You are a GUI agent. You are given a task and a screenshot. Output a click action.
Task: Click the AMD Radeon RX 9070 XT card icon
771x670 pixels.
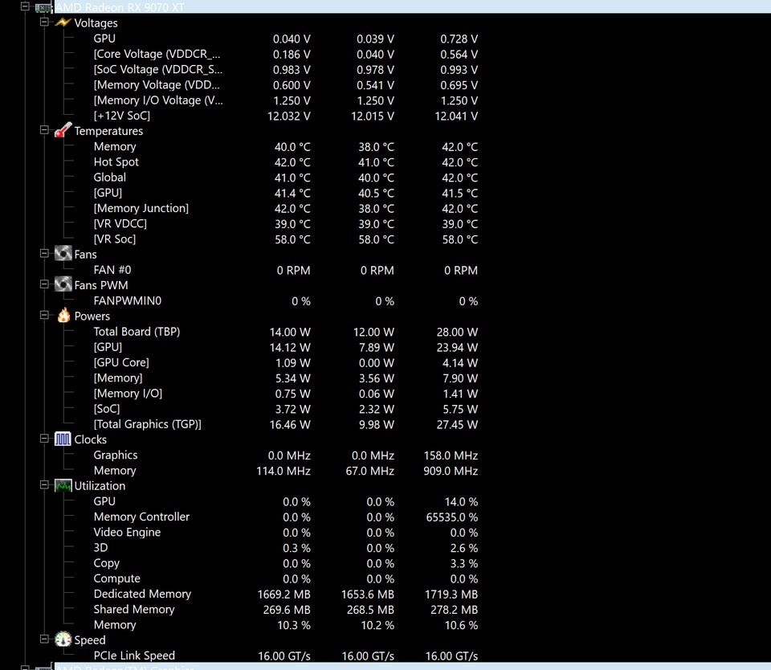point(43,8)
